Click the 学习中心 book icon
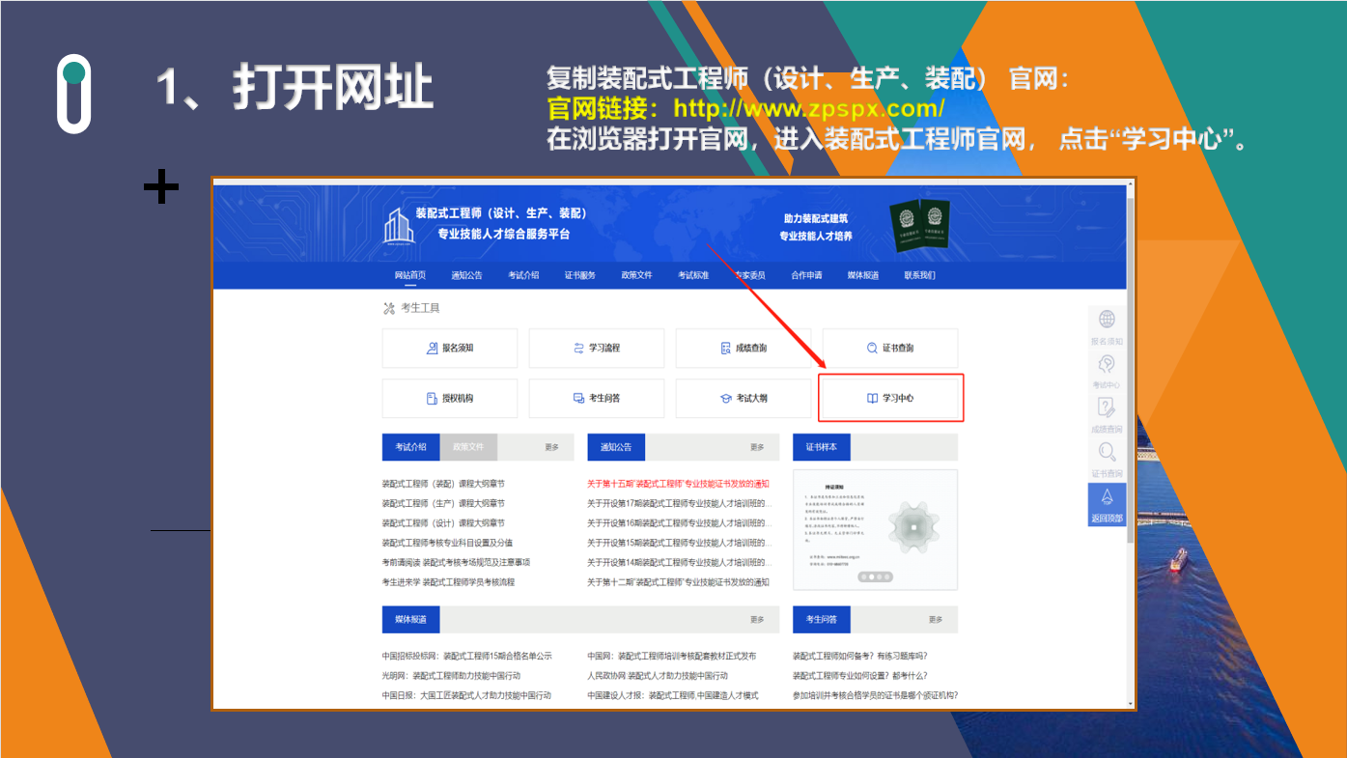 point(872,398)
